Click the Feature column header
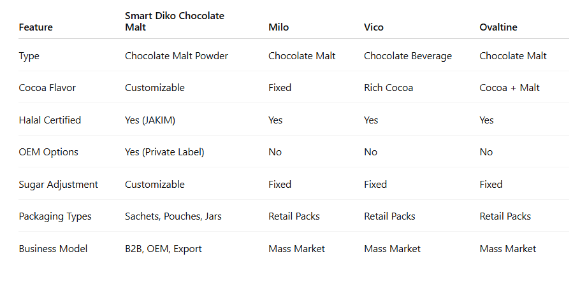Image resolution: width=587 pixels, height=282 pixels. click(x=36, y=27)
